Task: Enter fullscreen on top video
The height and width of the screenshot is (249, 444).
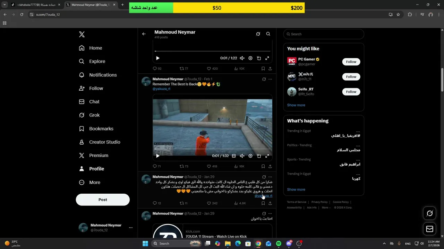Action: pyautogui.click(x=267, y=58)
